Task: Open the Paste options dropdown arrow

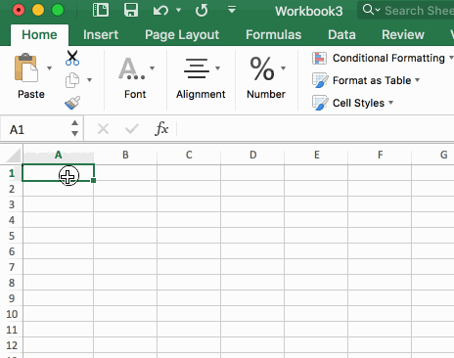Action: point(49,68)
